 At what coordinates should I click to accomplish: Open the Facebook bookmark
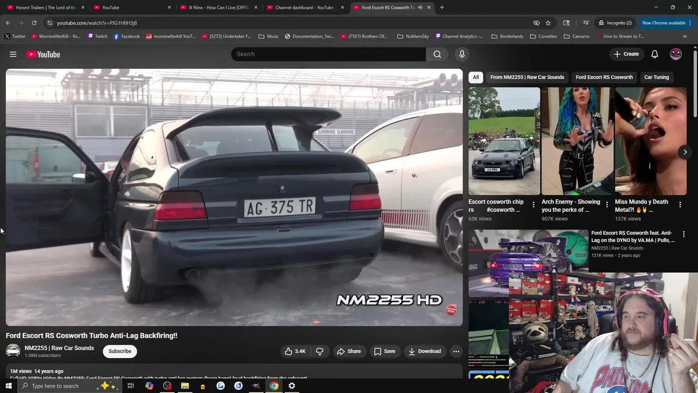click(x=127, y=37)
